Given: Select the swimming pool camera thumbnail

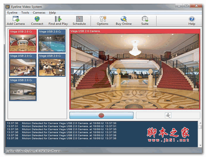Looking at the screenshot, I should (x=52, y=41).
